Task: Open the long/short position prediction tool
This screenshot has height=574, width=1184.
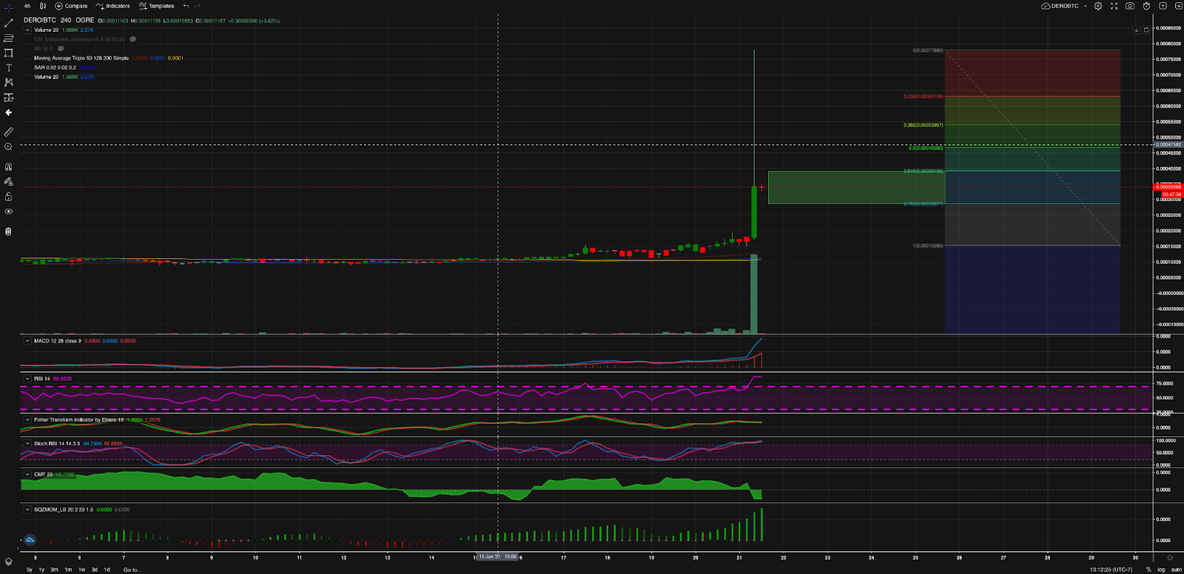Action: point(9,97)
